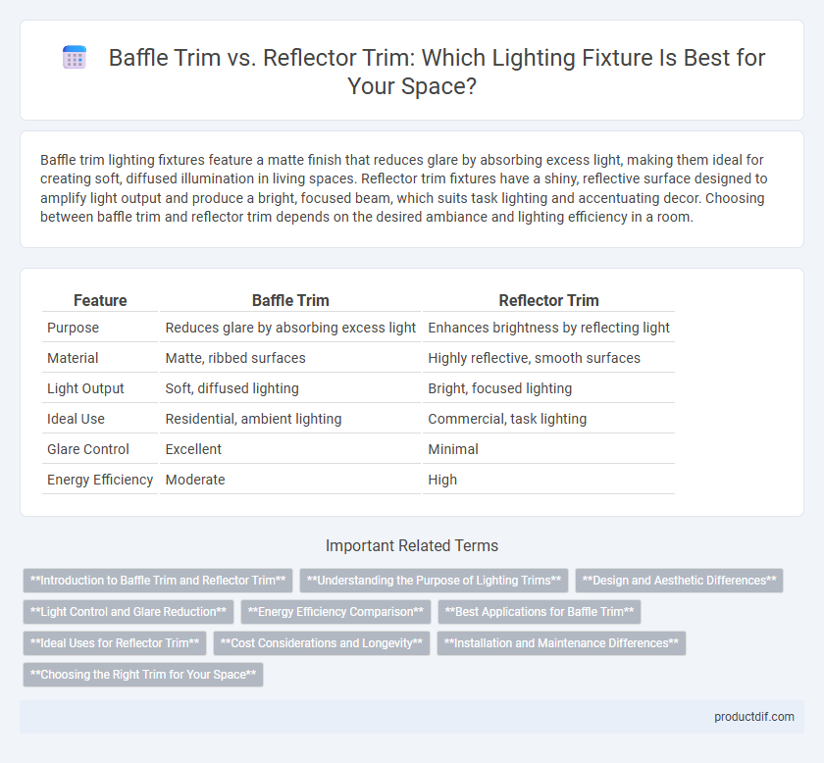Click the 'Ideal Use' row label
824x763 pixels.
[x=77, y=420]
